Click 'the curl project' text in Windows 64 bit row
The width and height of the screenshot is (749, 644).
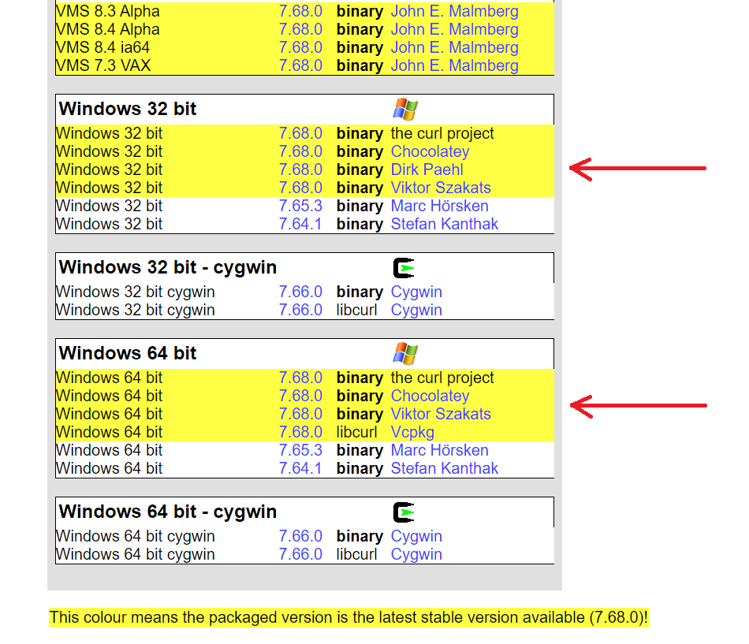point(442,378)
